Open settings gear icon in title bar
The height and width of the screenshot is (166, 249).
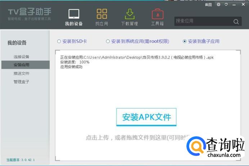coord(218,4)
